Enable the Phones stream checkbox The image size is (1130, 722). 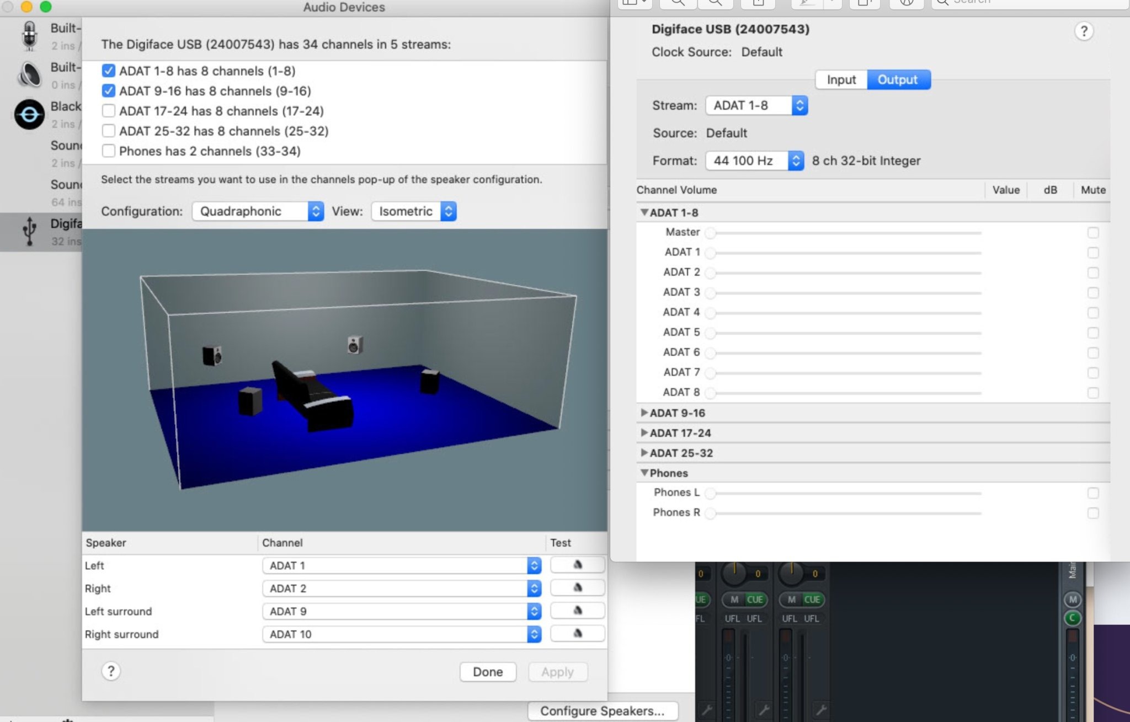(109, 151)
